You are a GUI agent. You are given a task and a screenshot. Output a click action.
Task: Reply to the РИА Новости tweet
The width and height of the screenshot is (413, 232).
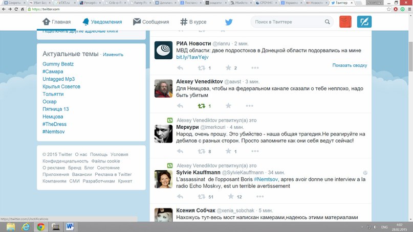180,68
